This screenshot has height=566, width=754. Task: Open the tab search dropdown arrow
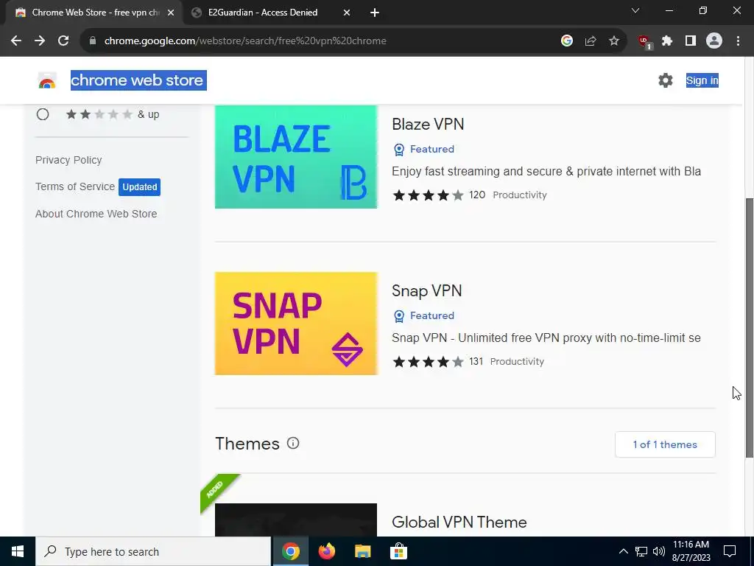coord(635,10)
